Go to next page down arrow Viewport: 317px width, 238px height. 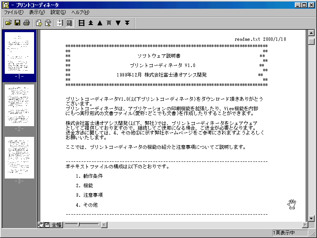118,23
